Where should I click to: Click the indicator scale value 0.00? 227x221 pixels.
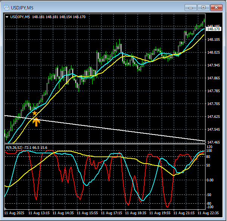[210, 180]
